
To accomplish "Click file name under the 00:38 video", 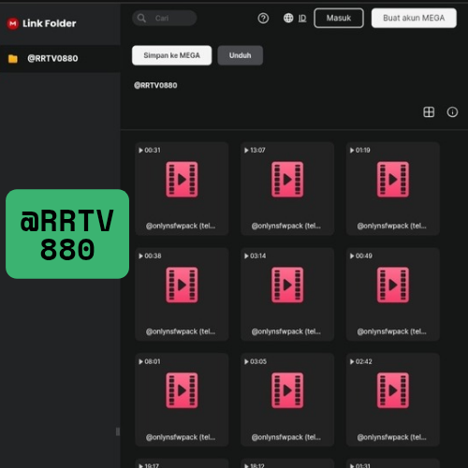I will 181,331.
